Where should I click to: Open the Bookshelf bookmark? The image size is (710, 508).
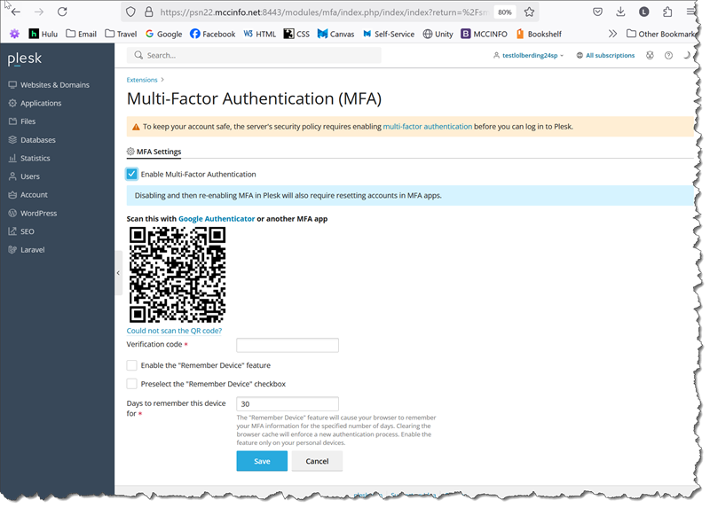pos(539,34)
